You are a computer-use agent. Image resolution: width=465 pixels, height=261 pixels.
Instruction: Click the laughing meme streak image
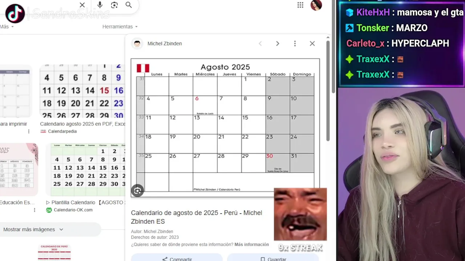tap(300, 214)
